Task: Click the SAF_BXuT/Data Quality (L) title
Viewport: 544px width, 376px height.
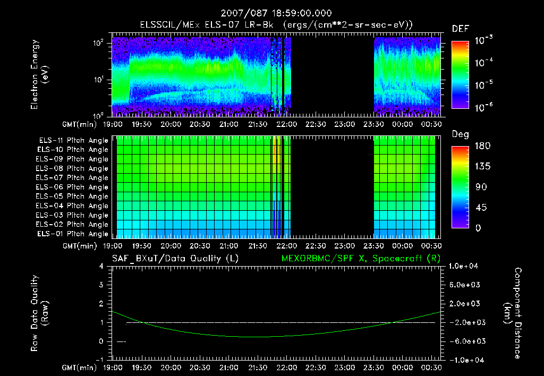Action: tap(175, 259)
